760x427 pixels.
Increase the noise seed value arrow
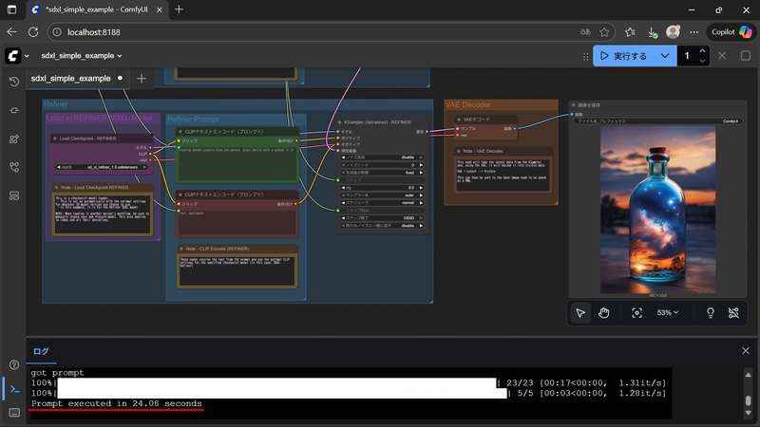421,165
